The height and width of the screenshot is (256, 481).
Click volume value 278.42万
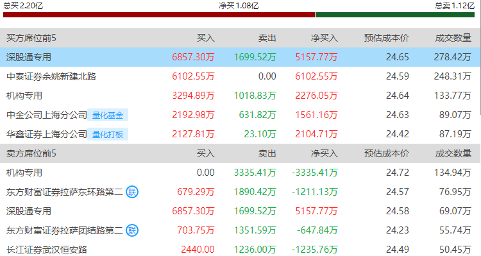coord(453,57)
